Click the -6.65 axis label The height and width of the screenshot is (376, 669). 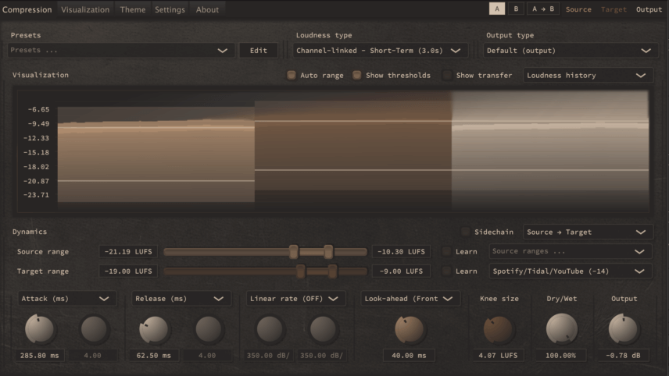(38, 109)
